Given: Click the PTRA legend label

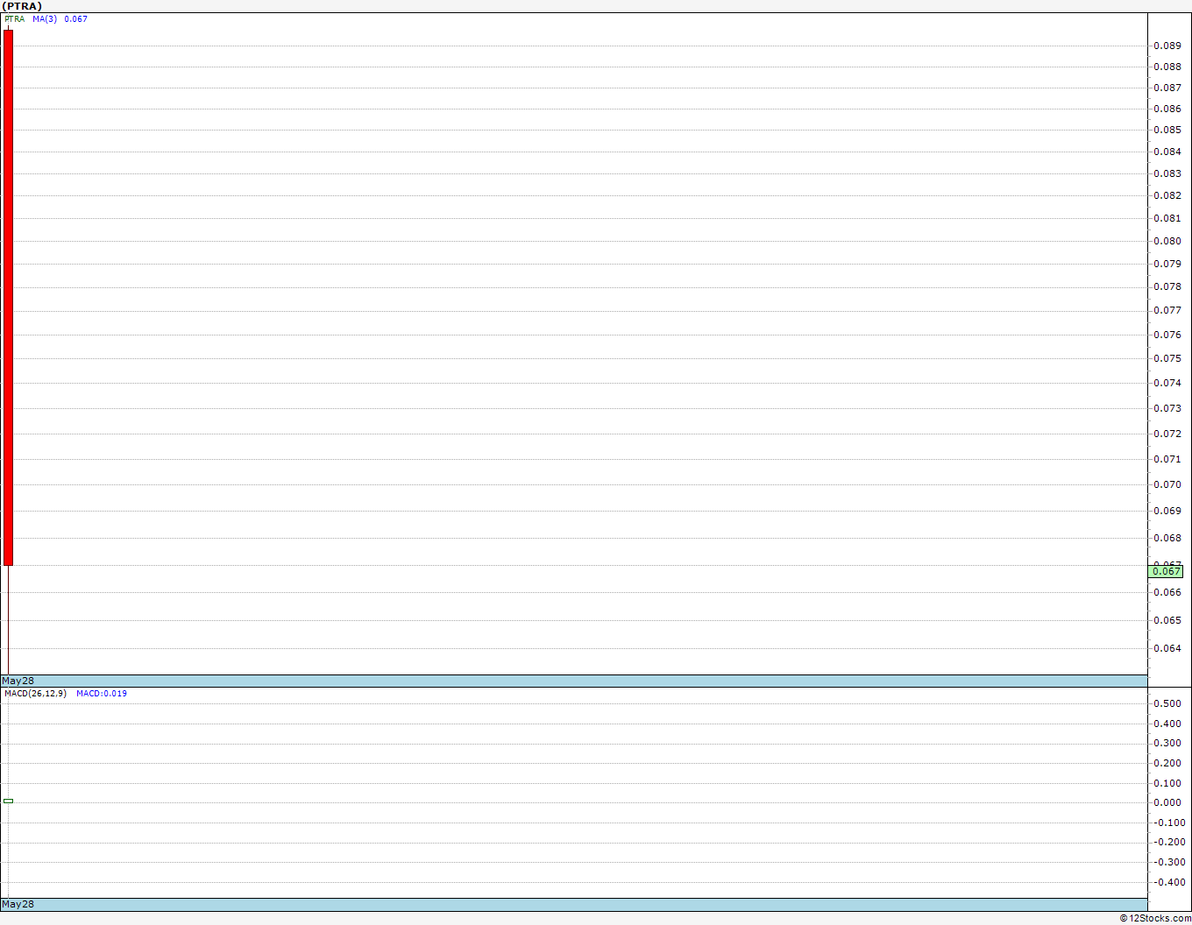Looking at the screenshot, I should coord(15,18).
